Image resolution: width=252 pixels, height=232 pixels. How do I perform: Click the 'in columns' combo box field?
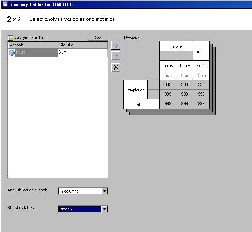coord(80,191)
